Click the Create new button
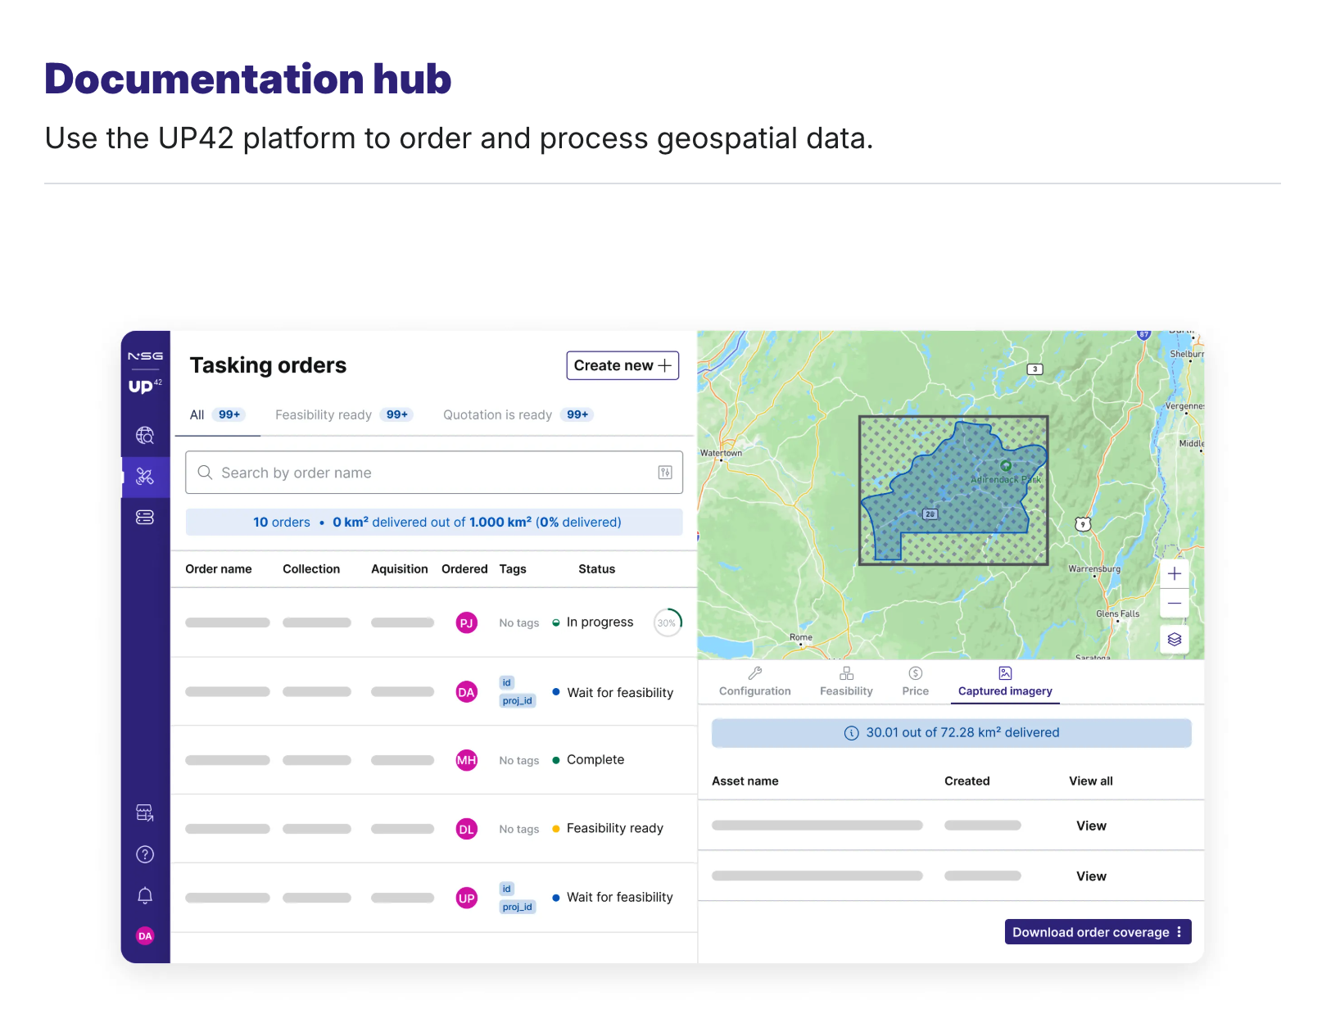The height and width of the screenshot is (1032, 1340). click(622, 365)
